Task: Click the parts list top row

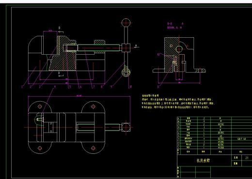Action: (215, 119)
